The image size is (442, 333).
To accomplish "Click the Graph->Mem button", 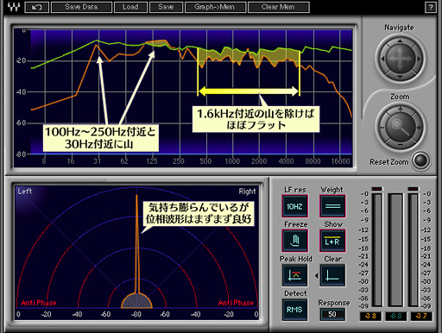I will pos(215,7).
